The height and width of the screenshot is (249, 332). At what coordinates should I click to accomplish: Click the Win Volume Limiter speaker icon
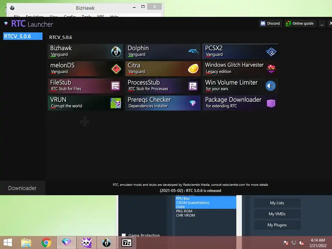point(270,86)
